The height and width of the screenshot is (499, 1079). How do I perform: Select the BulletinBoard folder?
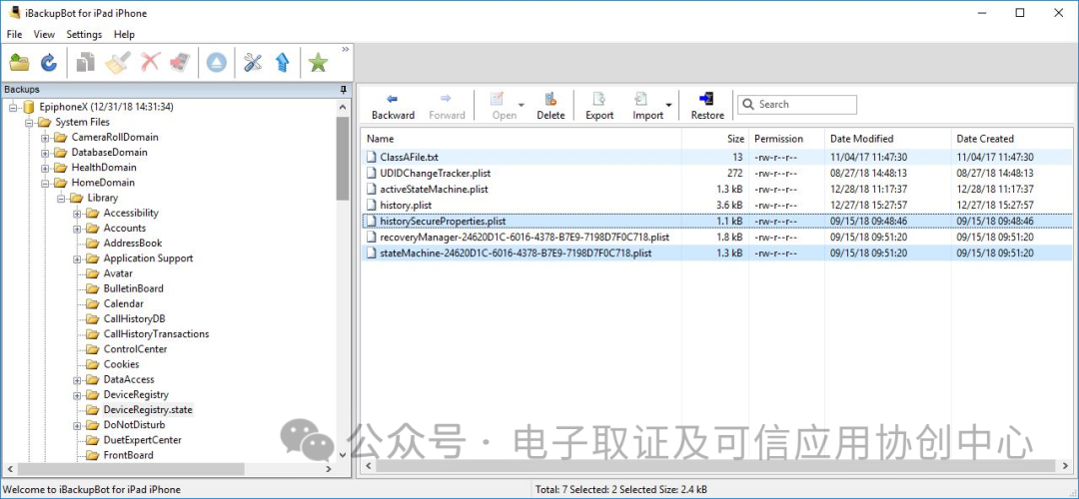coord(134,288)
